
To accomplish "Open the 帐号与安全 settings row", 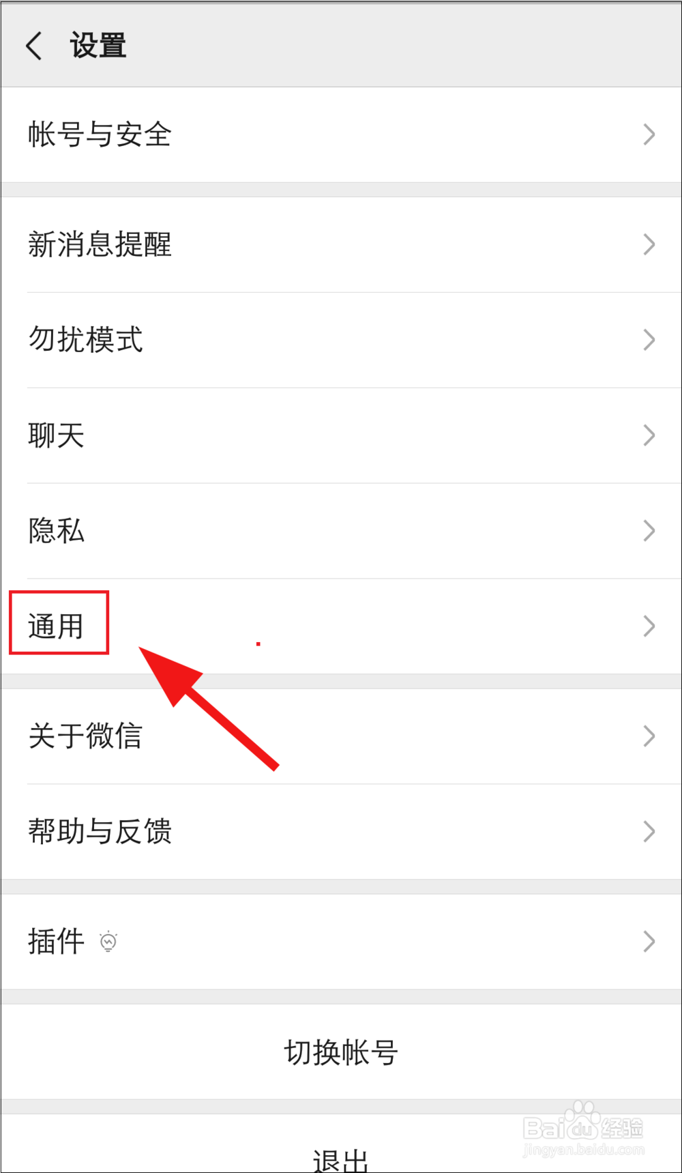I will 341,134.
